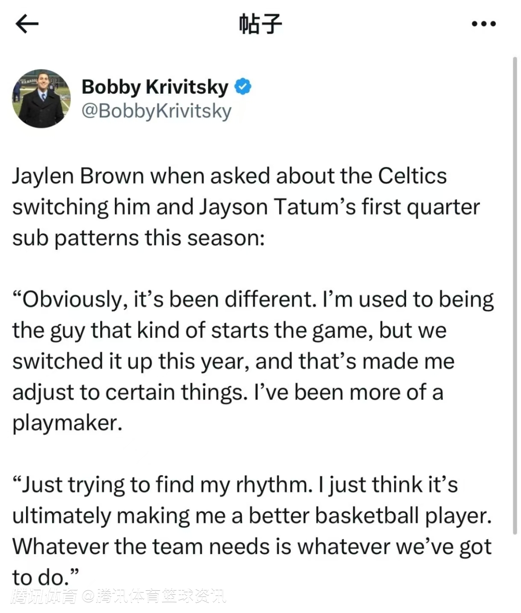Open the Bobby Krivitsky display name link
This screenshot has width=521, height=613.
pos(154,87)
